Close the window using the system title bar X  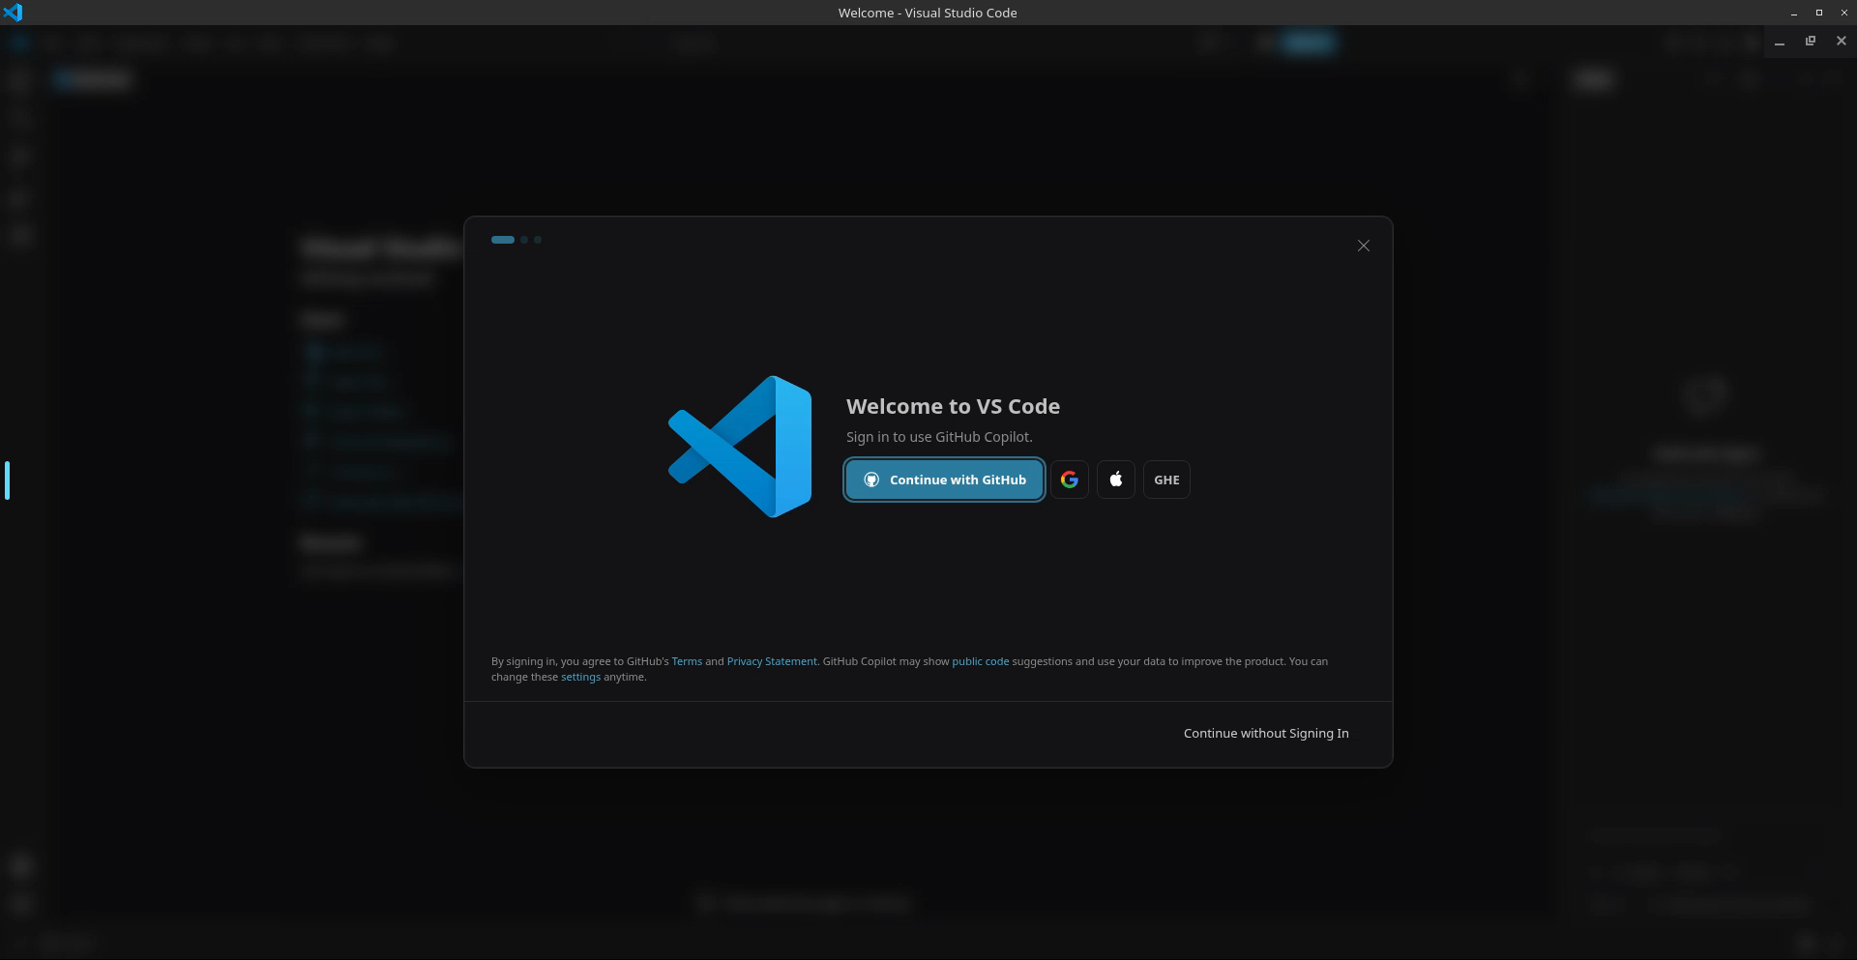click(1843, 13)
